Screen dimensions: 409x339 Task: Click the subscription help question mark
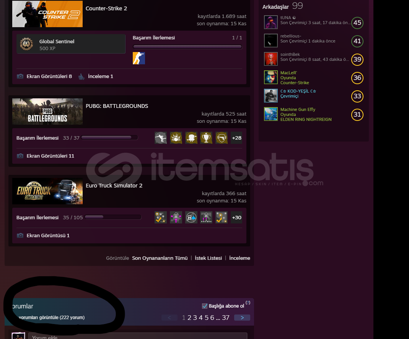pyautogui.click(x=248, y=303)
